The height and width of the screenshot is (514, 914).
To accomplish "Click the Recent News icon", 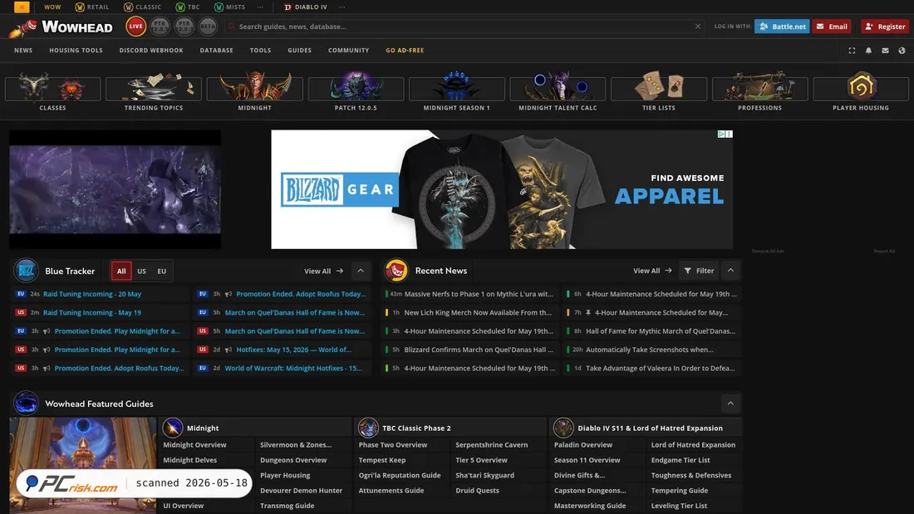I will pyautogui.click(x=396, y=271).
